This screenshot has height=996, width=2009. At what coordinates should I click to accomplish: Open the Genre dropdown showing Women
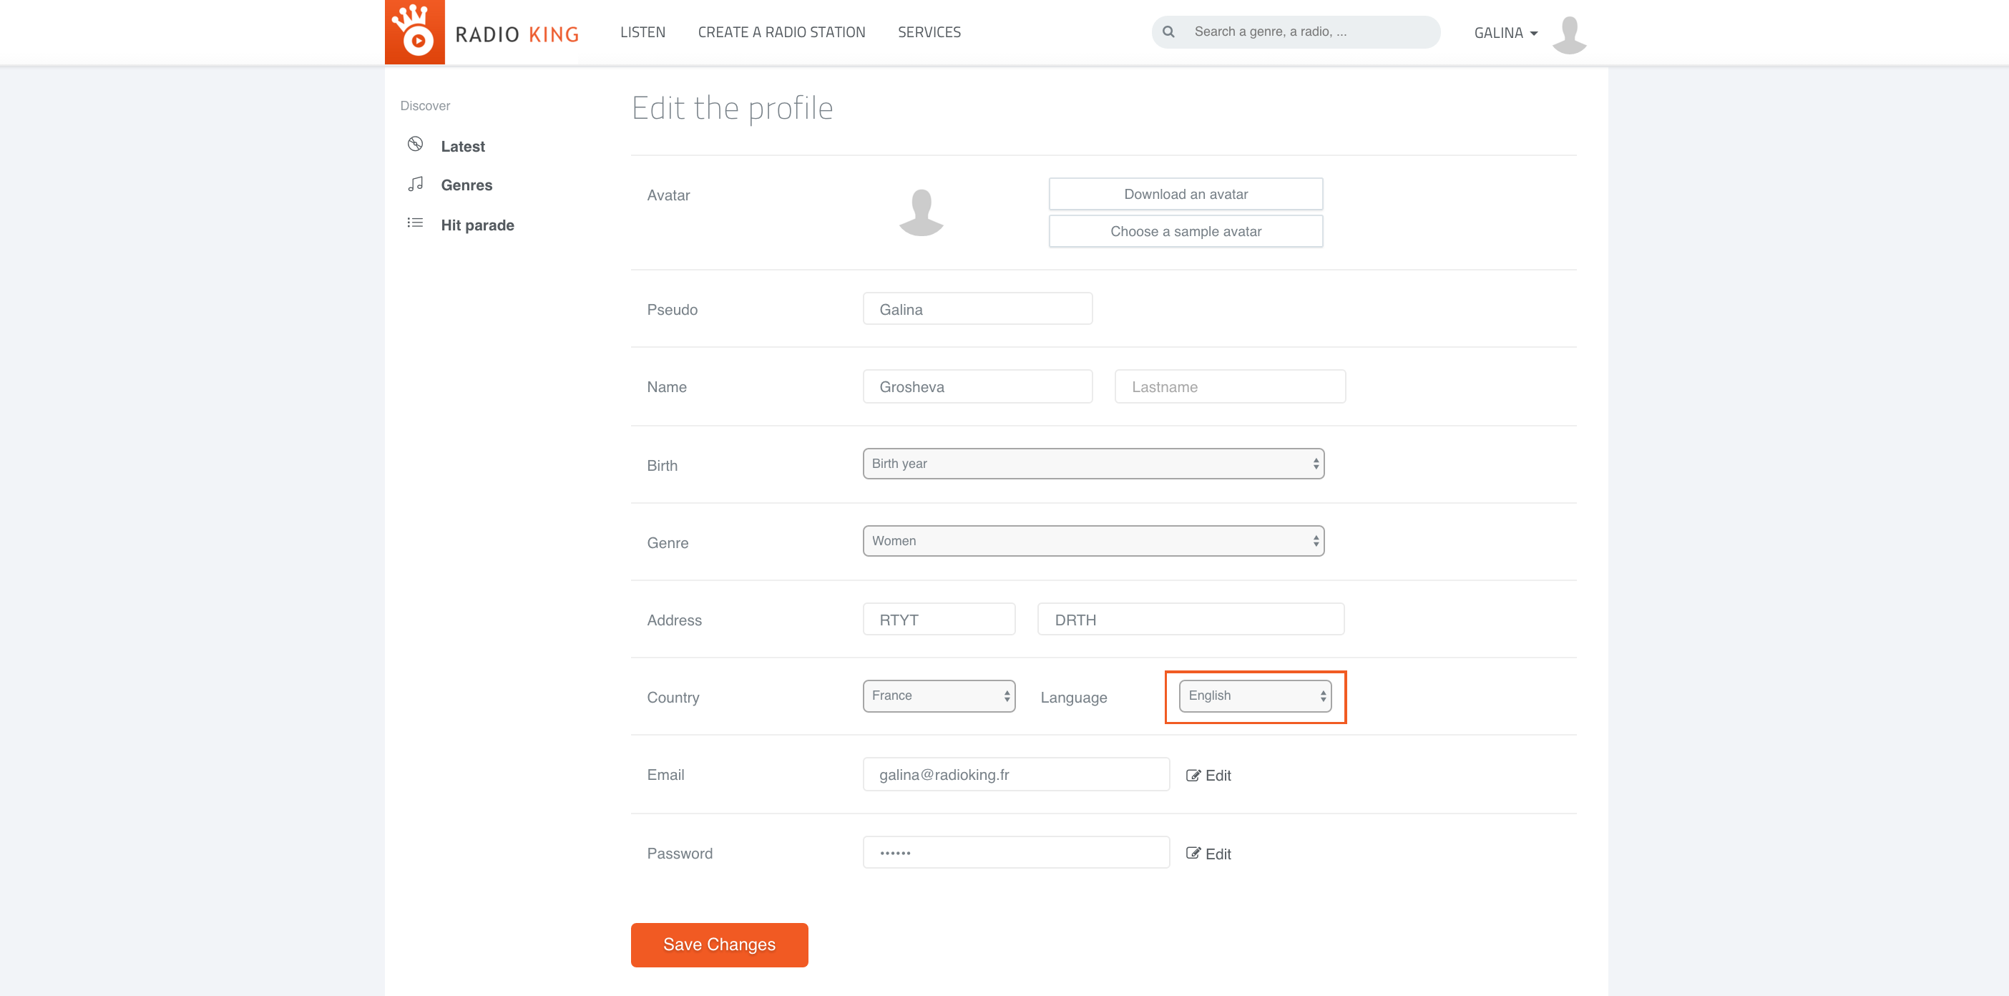coord(1093,541)
